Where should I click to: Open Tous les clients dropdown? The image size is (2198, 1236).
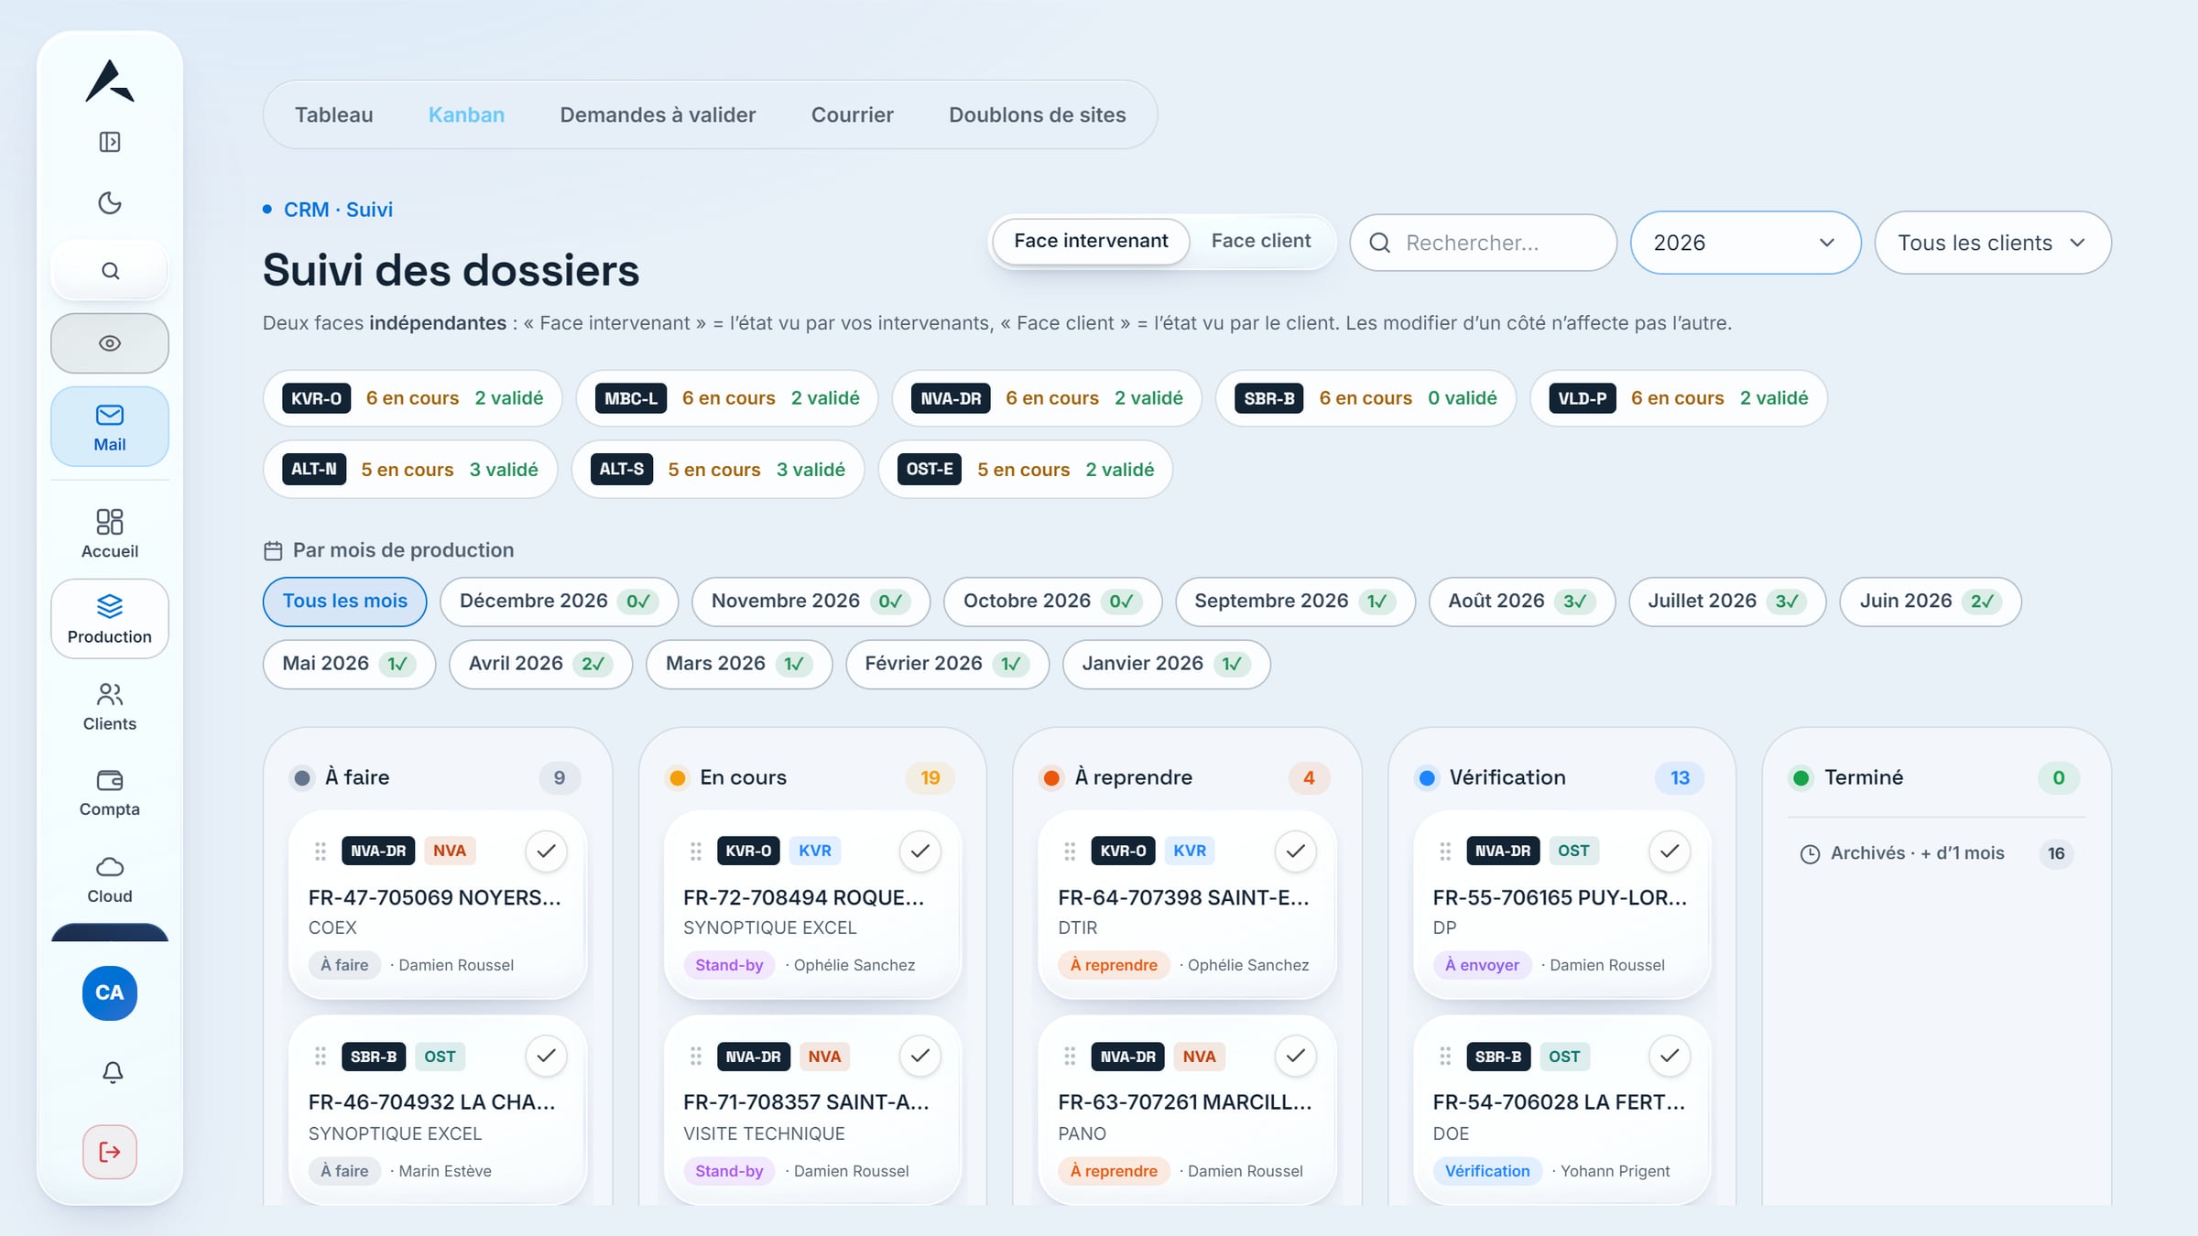[x=1993, y=243]
